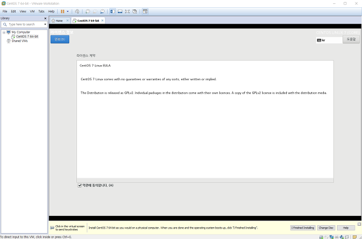
Task: Maximize the VMware Workstation window
Action: tap(345, 3)
